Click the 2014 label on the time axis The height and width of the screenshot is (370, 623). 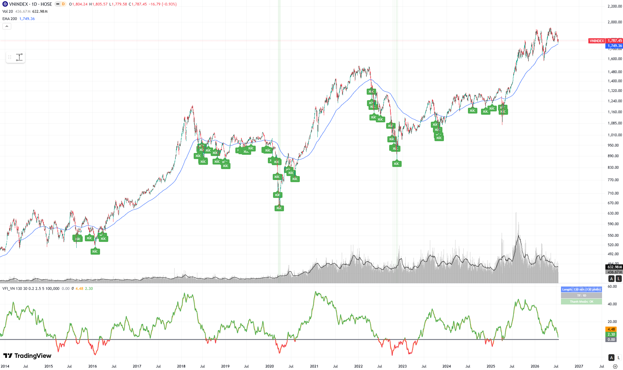click(x=5, y=366)
